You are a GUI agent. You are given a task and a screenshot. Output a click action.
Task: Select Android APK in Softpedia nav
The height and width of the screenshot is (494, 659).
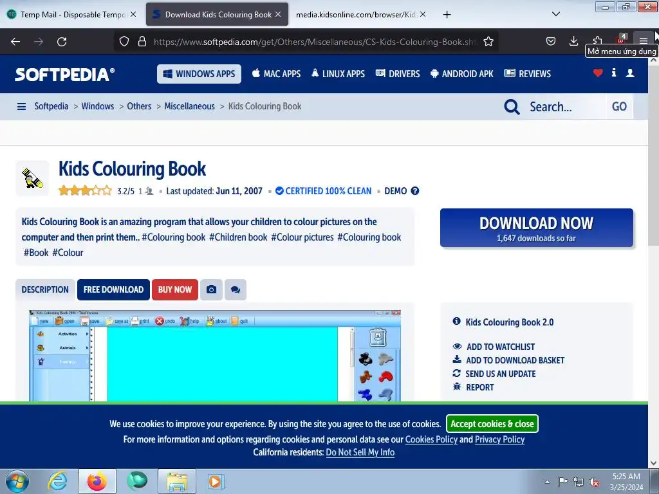click(461, 74)
